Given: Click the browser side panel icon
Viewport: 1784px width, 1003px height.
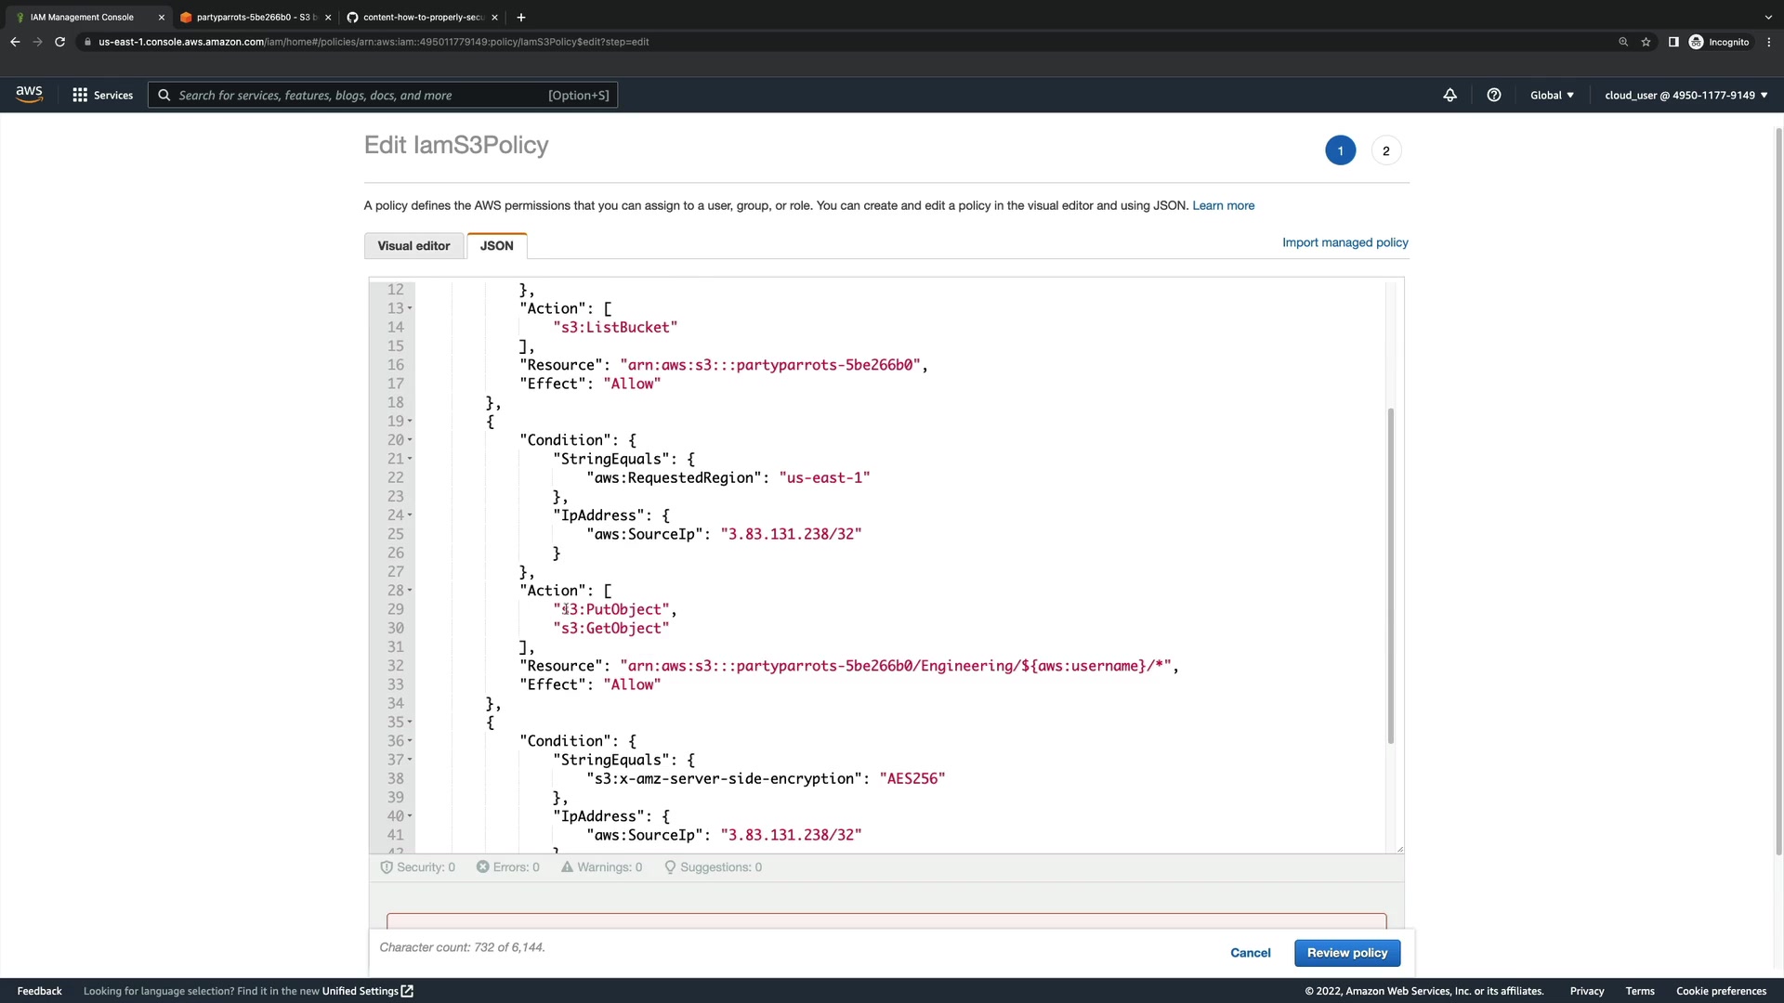Looking at the screenshot, I should (1673, 42).
